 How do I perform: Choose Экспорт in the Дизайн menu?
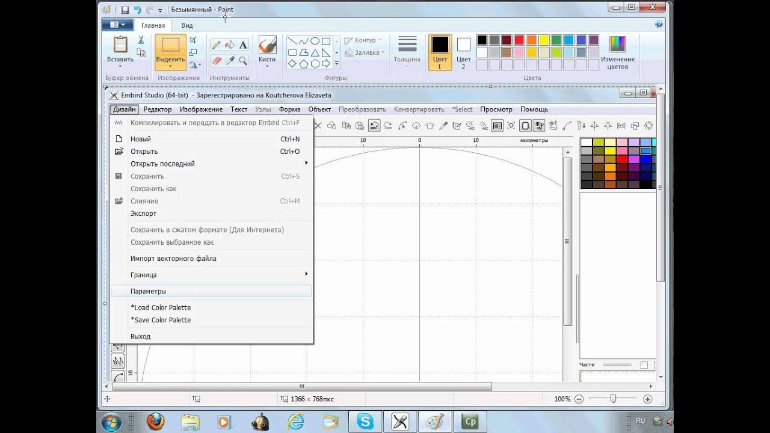(x=212, y=213)
